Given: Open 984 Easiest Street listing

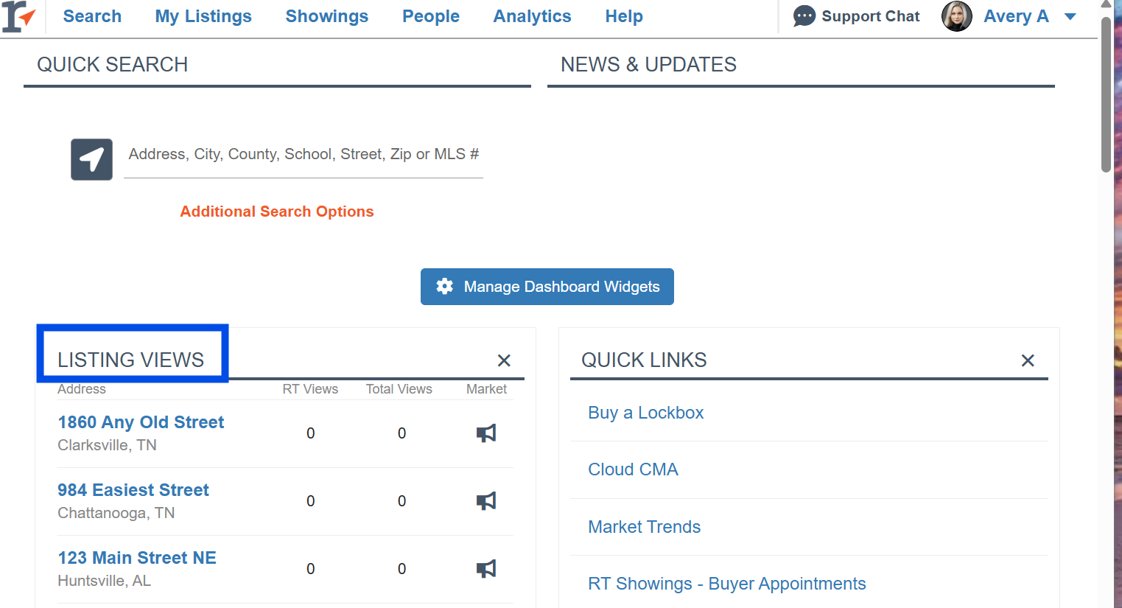Looking at the screenshot, I should [133, 490].
